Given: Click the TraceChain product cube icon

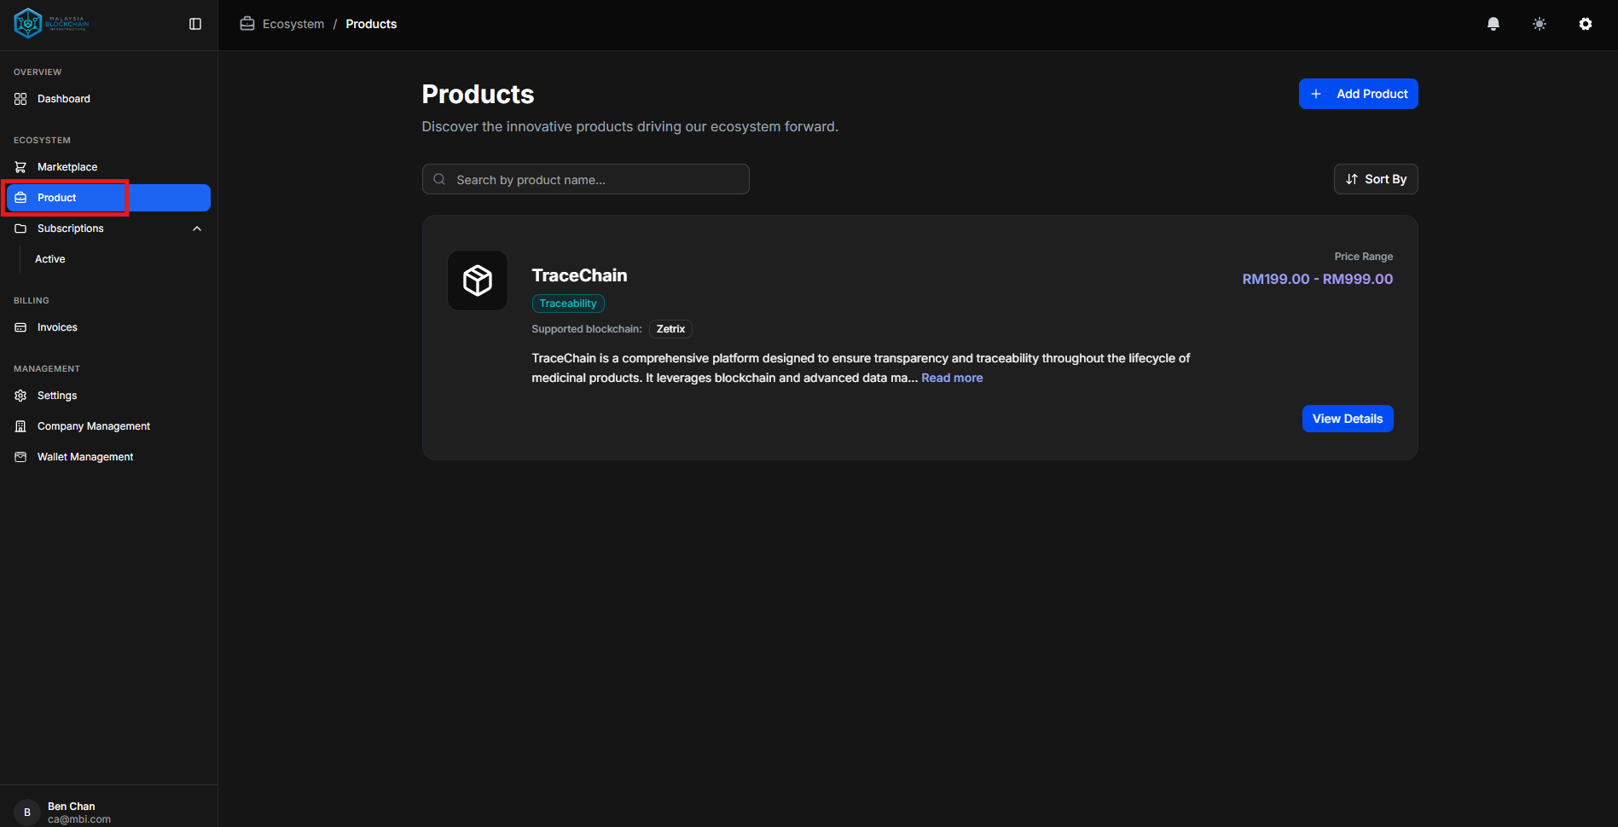Looking at the screenshot, I should (477, 280).
